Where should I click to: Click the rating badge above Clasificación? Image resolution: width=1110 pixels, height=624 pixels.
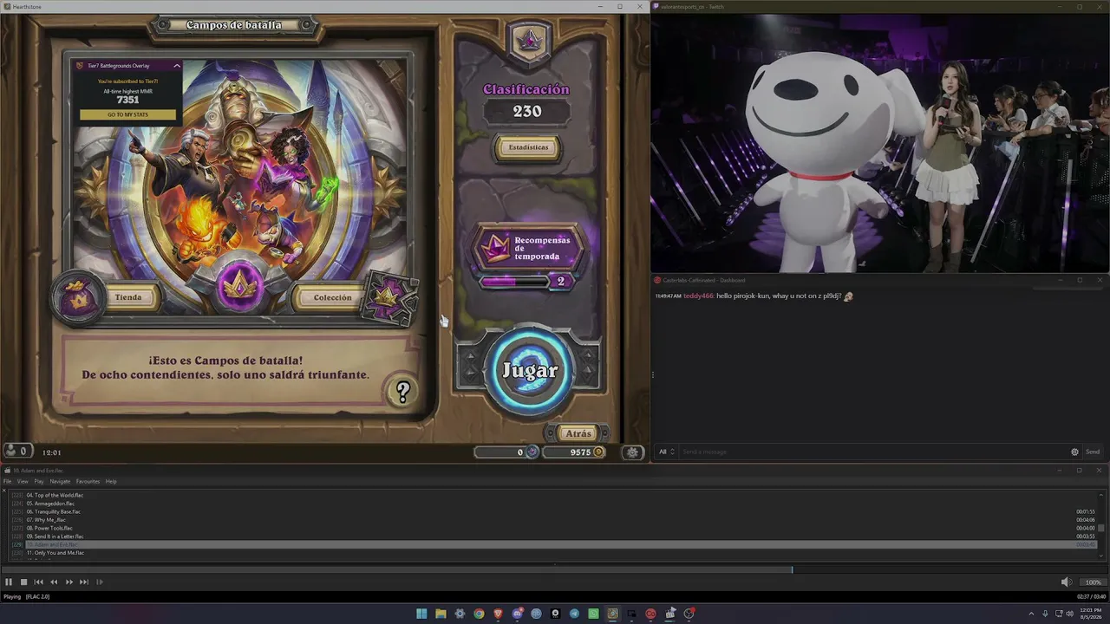click(x=529, y=40)
